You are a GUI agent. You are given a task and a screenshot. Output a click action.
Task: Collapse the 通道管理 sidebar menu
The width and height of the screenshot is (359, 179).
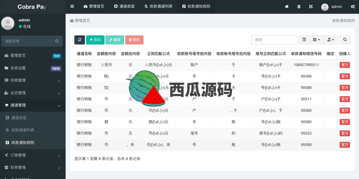(33, 105)
